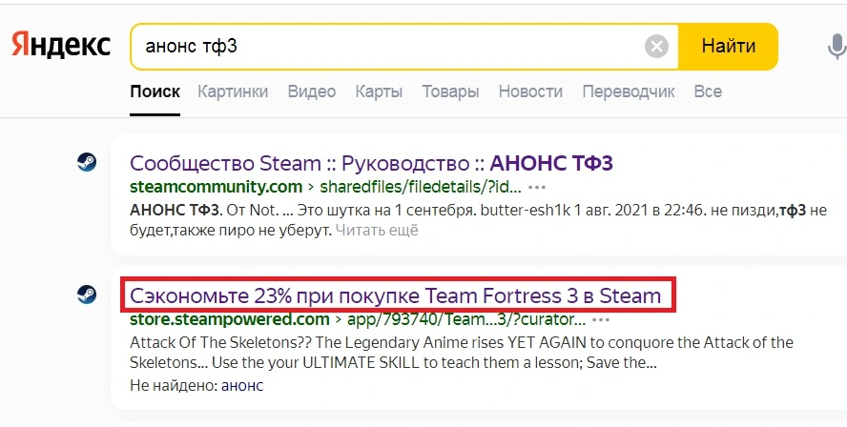
Task: Clear the search query with X icon
Action: pos(656,47)
